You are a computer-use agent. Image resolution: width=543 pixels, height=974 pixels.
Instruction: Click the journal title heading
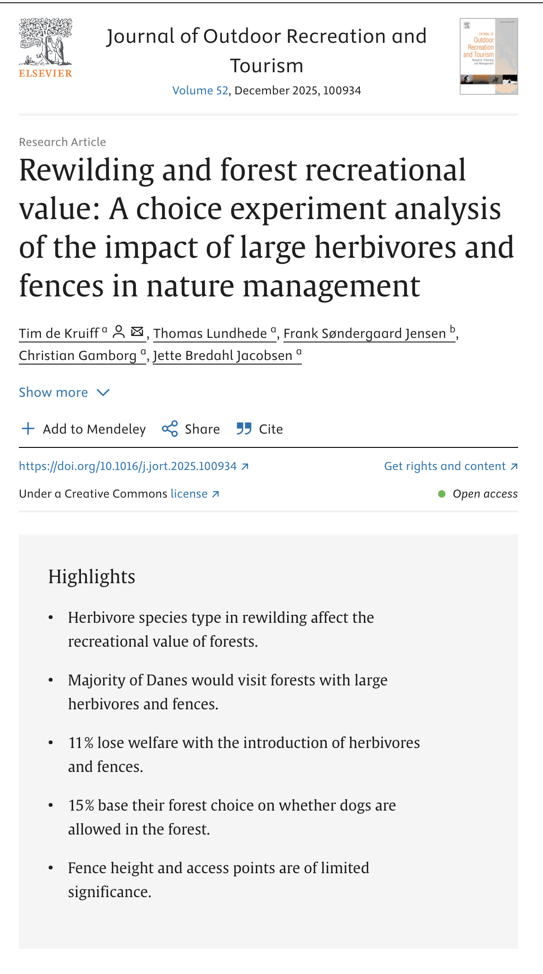tap(266, 51)
